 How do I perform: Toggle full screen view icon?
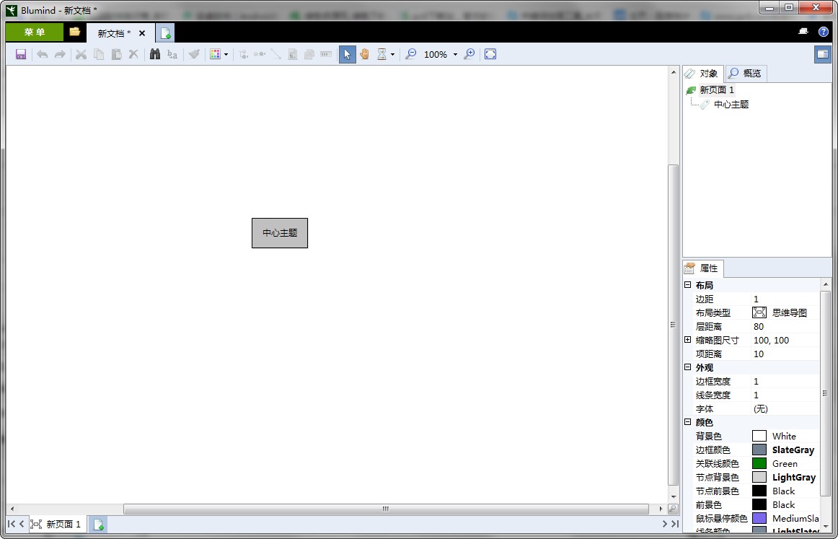click(490, 54)
